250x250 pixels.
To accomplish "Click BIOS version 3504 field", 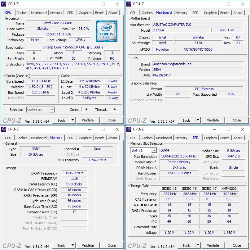I will (x=198, y=70).
